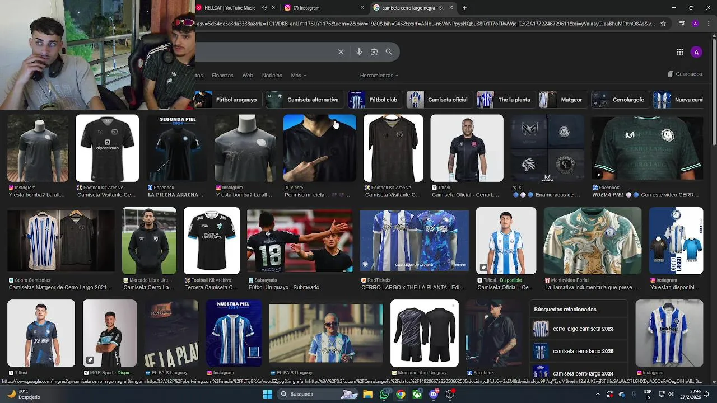The height and width of the screenshot is (403, 717).
Task: Open NUESTRA PIEL 2024 image result
Action: pos(234,333)
